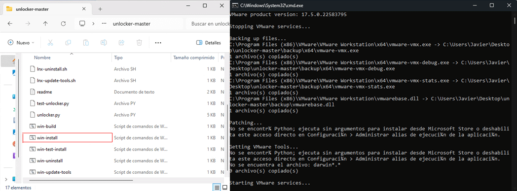Click 'Getting VMware Tools...' line in cmd
The image size is (517, 191).
coord(263,147)
